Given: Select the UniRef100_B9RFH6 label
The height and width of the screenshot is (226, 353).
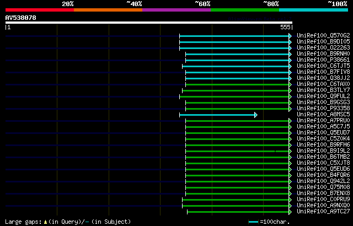Looking at the screenshot, I should tap(323, 145).
